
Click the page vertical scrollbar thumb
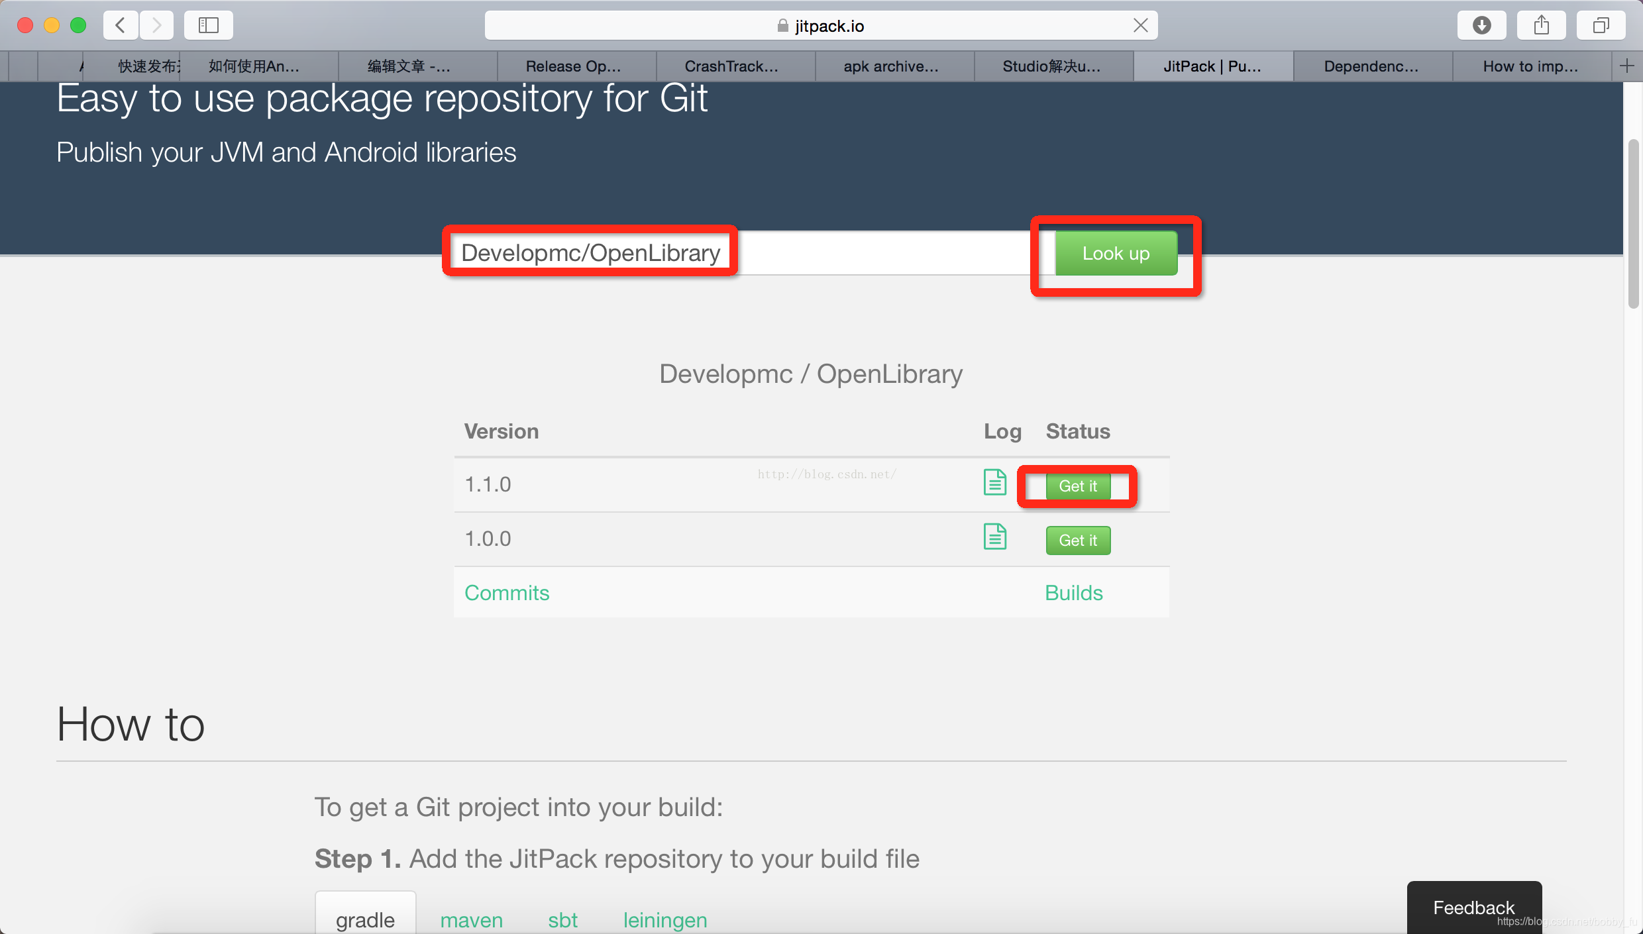(x=1634, y=224)
